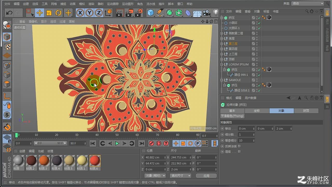Collapse the SAMOLE group
Screen dimensions: 332x187
[222, 80]
